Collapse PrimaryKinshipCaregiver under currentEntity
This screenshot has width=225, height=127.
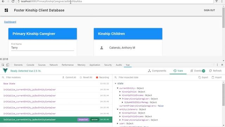120,99
